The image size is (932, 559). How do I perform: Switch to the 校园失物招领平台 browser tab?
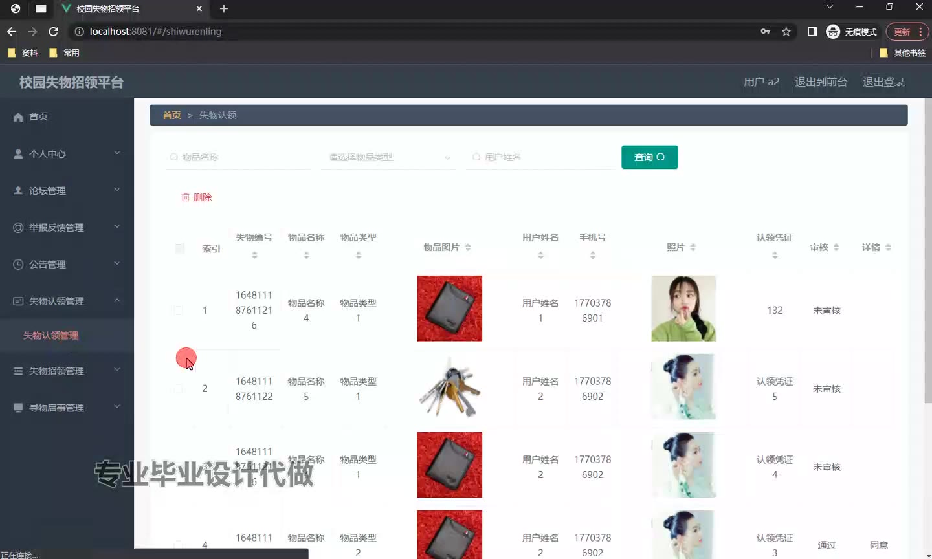131,9
